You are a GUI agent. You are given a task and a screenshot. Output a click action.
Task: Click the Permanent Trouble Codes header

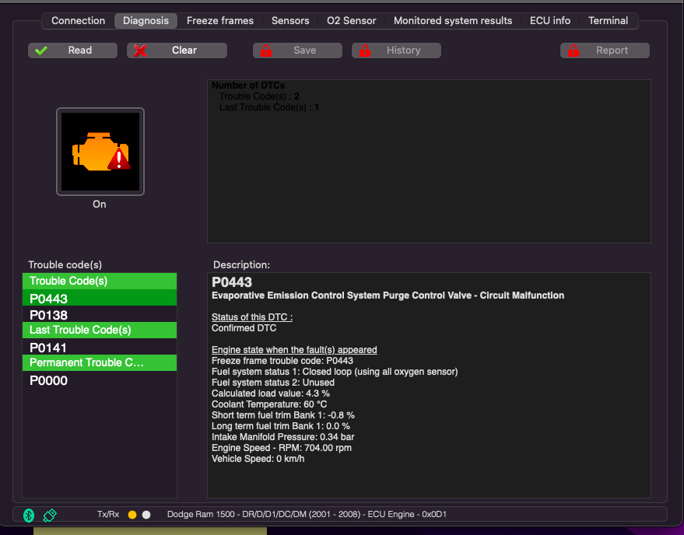pos(100,362)
